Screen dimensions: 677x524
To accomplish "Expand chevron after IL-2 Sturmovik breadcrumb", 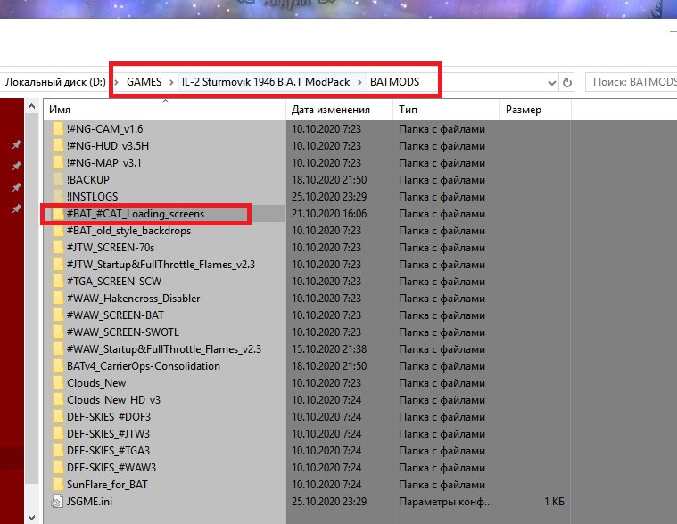I will (359, 82).
